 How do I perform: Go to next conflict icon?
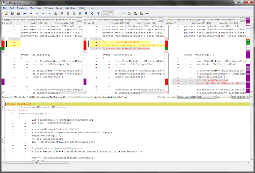[x=61, y=13]
